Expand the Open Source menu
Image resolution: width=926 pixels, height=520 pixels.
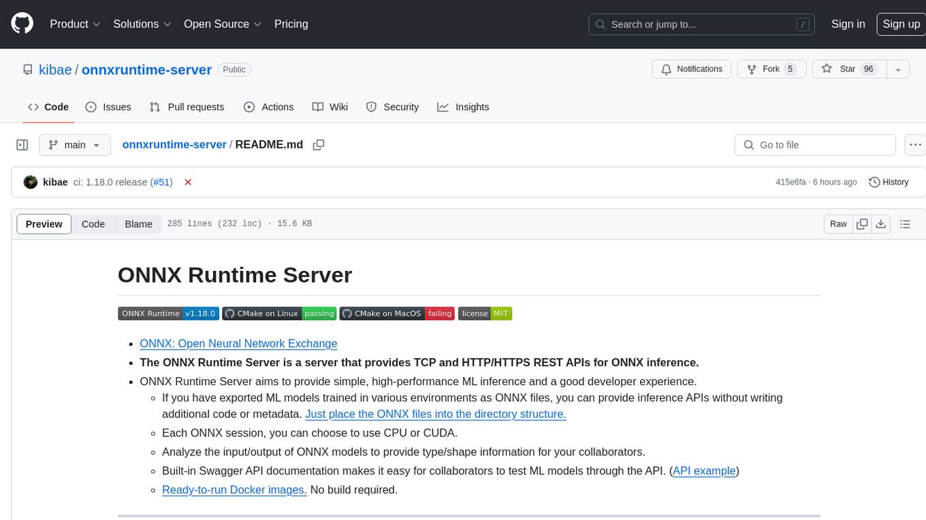(x=223, y=24)
